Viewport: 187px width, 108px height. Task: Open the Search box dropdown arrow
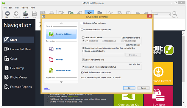pos(169,14)
